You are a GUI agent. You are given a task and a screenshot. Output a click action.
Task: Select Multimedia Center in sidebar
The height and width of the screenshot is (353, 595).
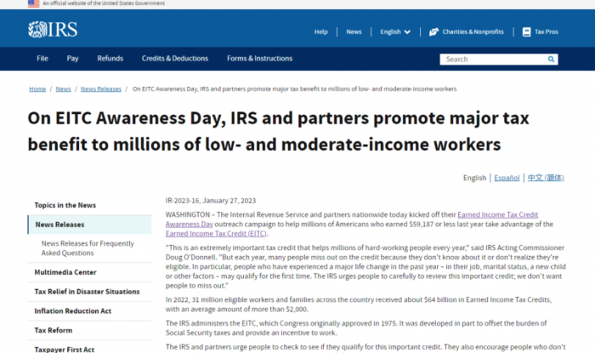point(65,272)
